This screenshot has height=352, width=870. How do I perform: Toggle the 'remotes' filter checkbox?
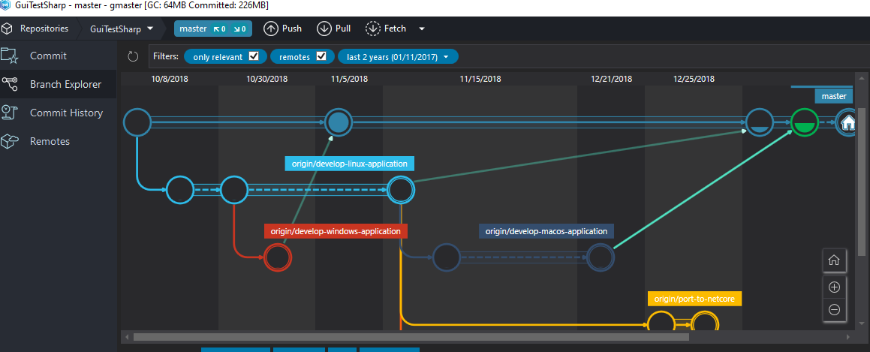point(321,56)
